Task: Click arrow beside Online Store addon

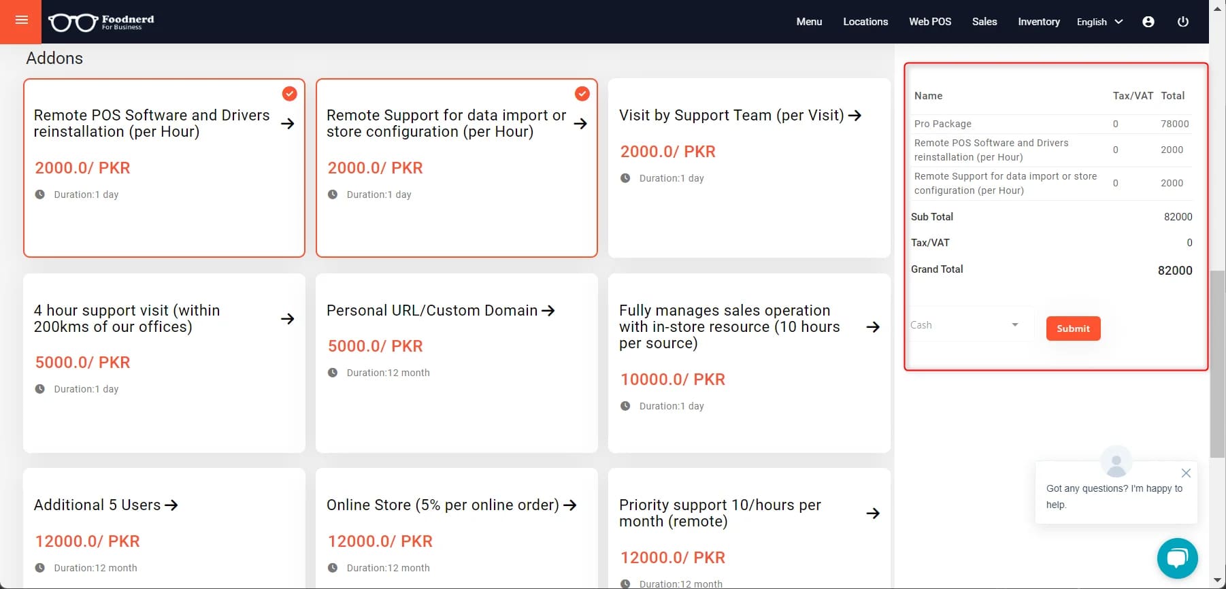Action: [x=569, y=505]
